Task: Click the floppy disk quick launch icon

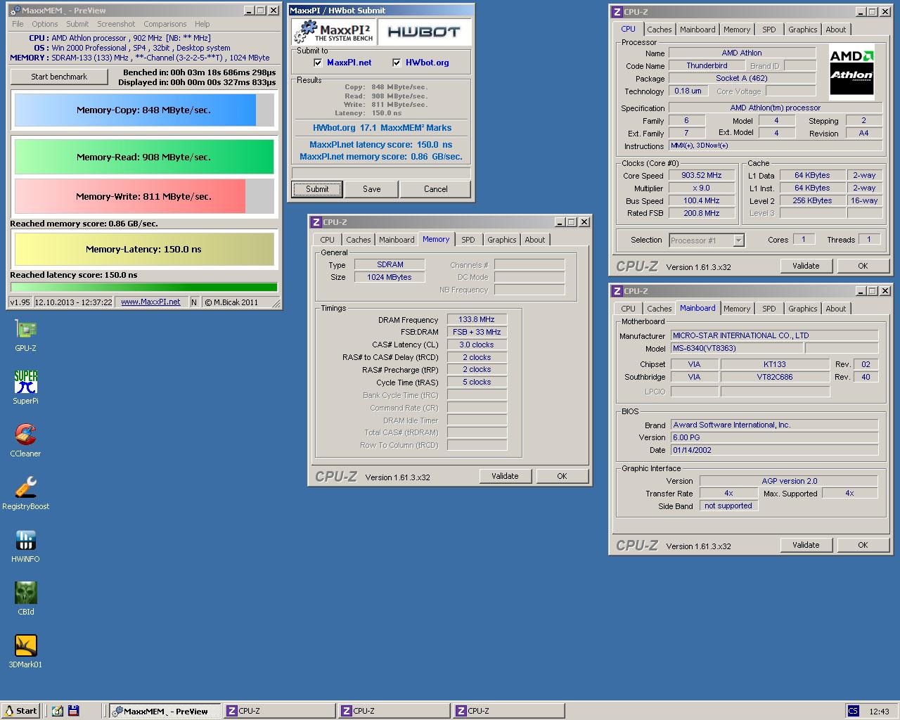Action: 73,711
